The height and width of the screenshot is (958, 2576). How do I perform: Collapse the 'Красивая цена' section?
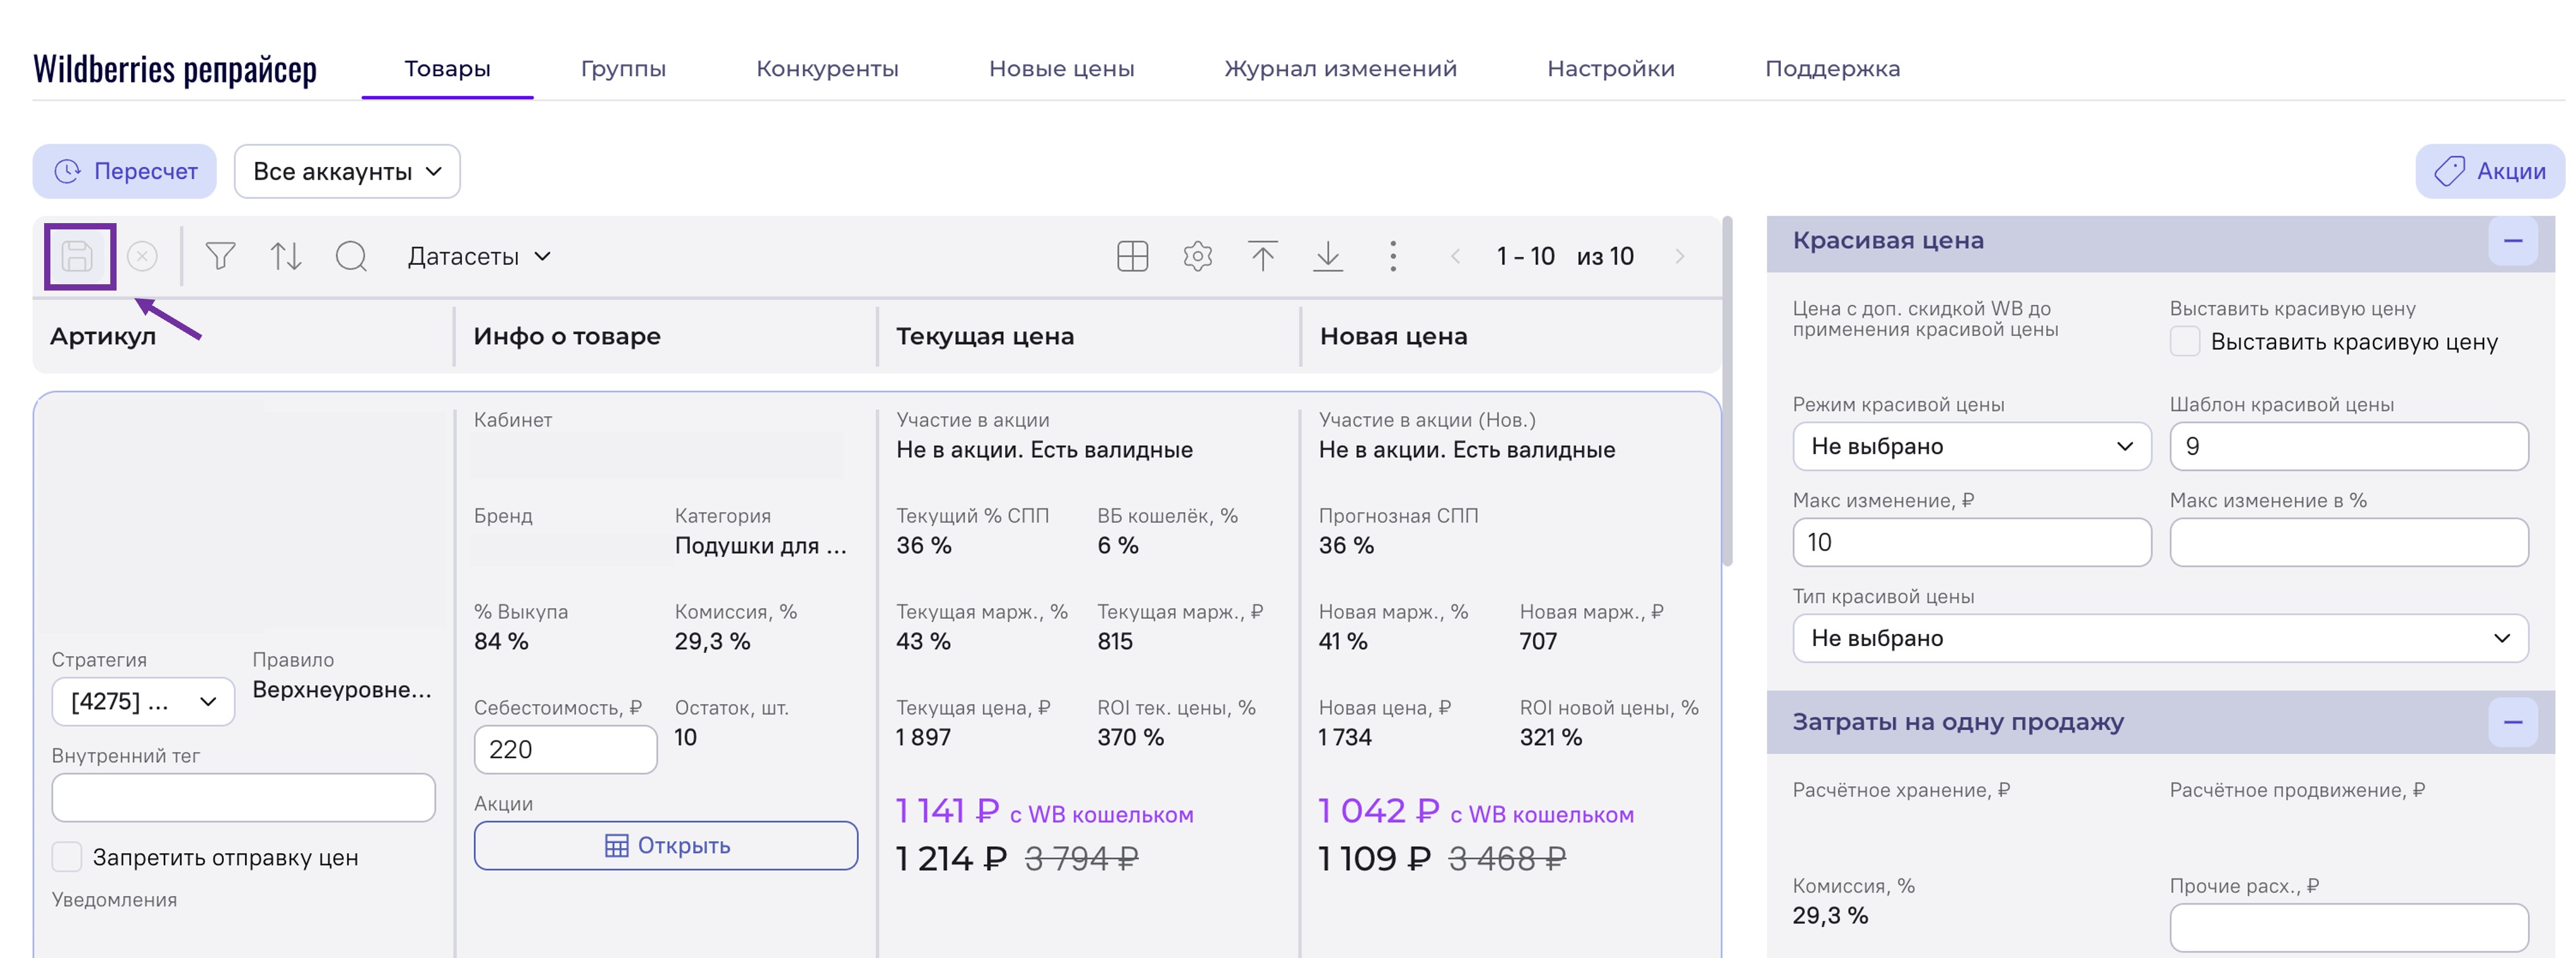(2512, 241)
